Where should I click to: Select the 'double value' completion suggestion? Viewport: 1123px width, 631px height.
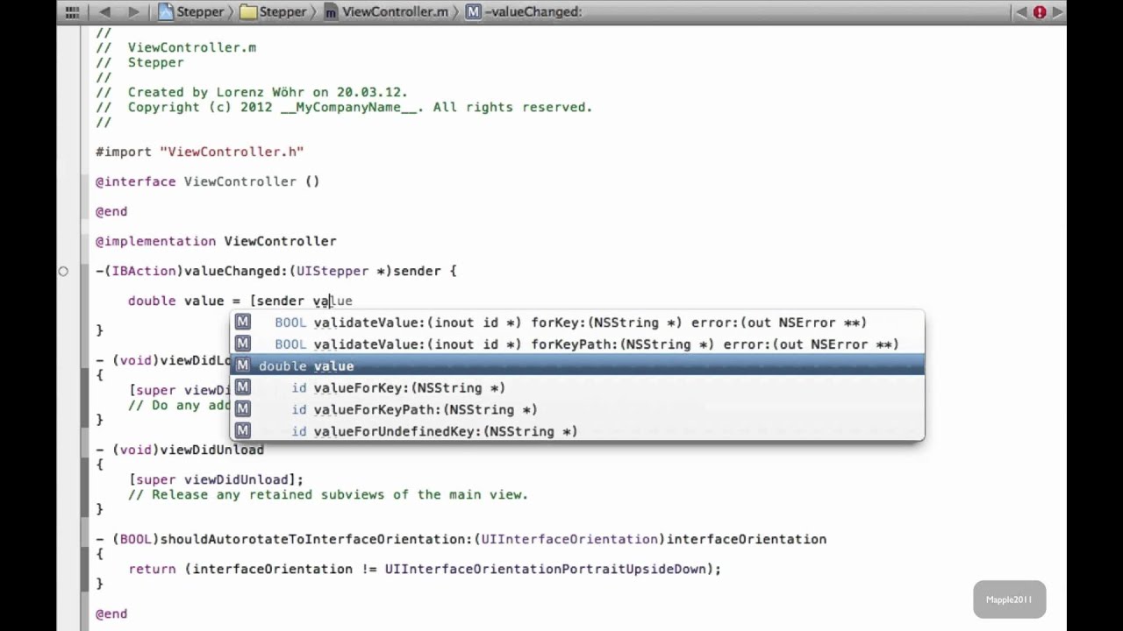[577, 365]
